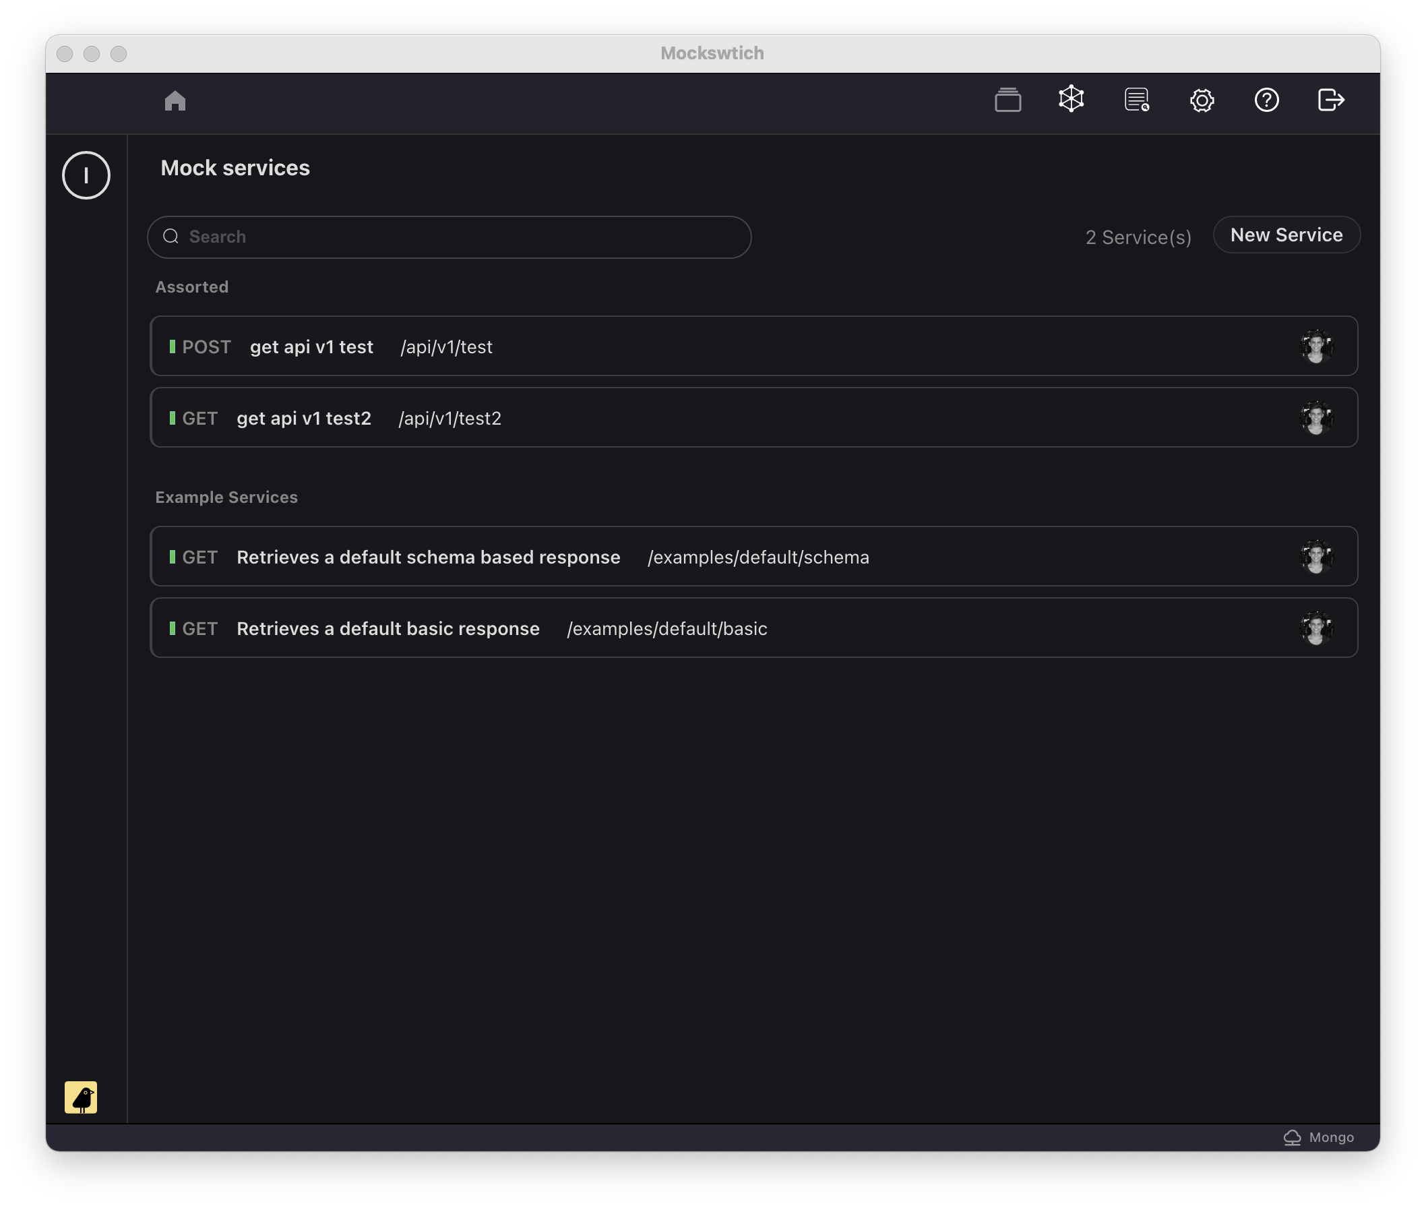Click the Mongo cloud status icon

(1292, 1137)
